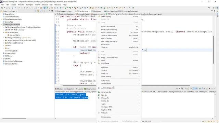This screenshot has height=123, width=219.
Task: Collapse the src/main/java node
Action: [4, 32]
